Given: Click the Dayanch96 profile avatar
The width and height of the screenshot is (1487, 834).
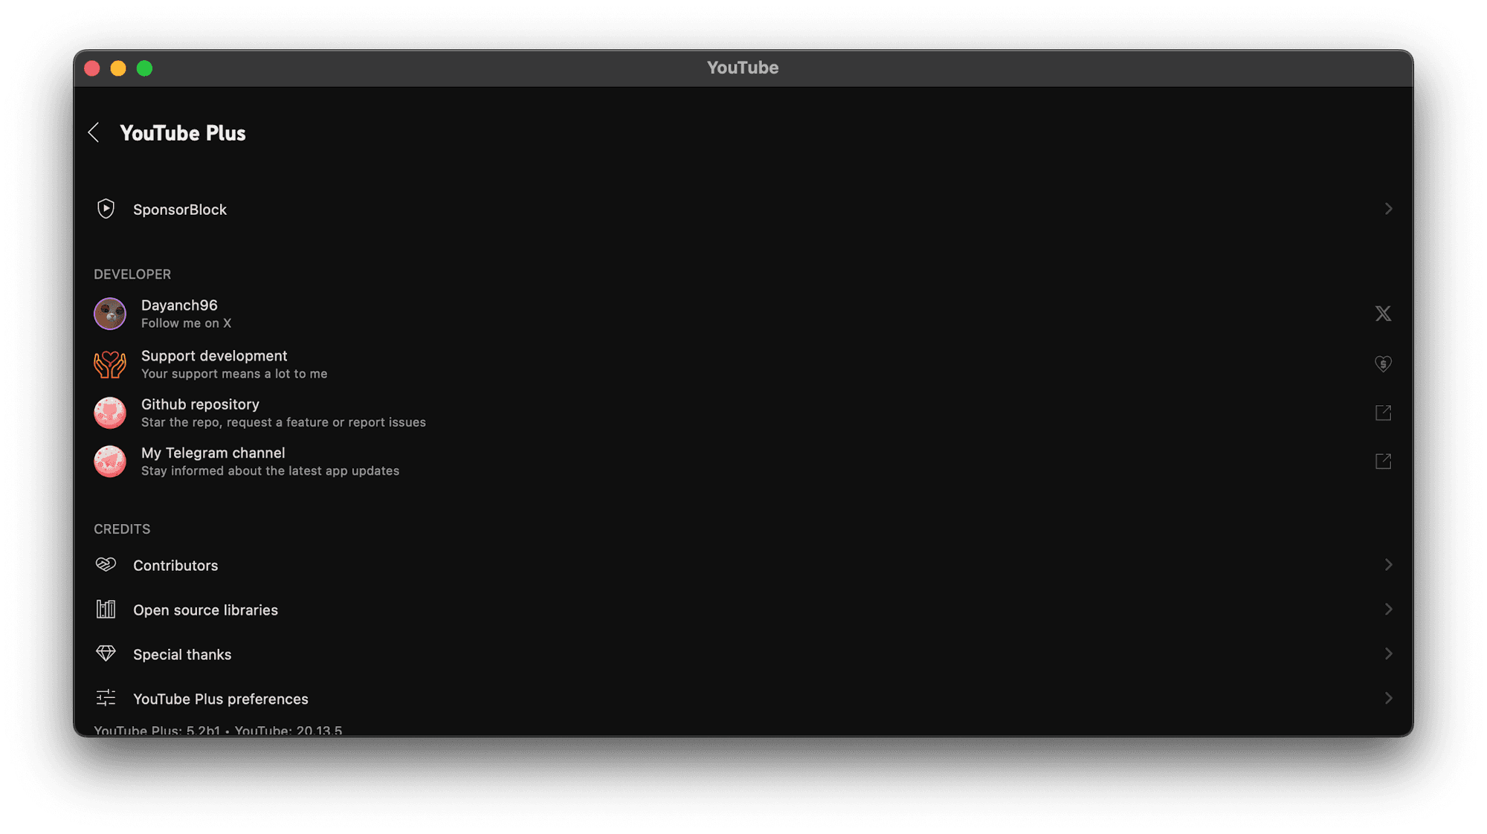Looking at the screenshot, I should click(x=110, y=314).
